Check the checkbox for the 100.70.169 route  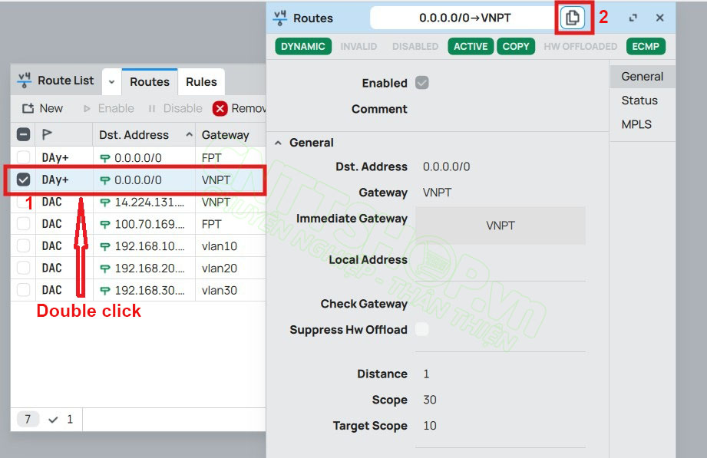23,223
